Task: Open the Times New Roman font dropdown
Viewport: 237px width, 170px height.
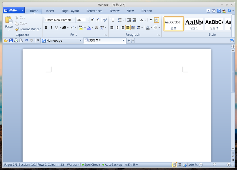Action: 74,20
